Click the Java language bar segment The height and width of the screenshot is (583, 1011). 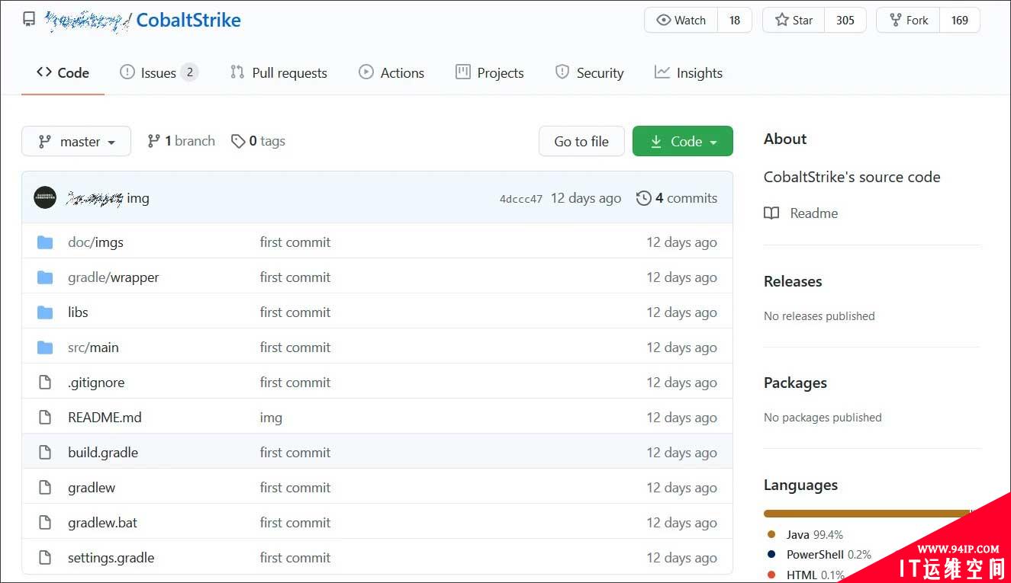867,514
